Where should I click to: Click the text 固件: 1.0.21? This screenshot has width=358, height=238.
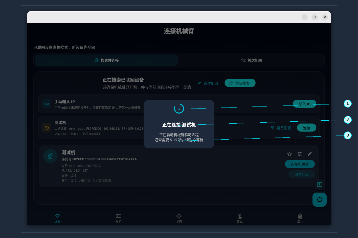click(70, 175)
